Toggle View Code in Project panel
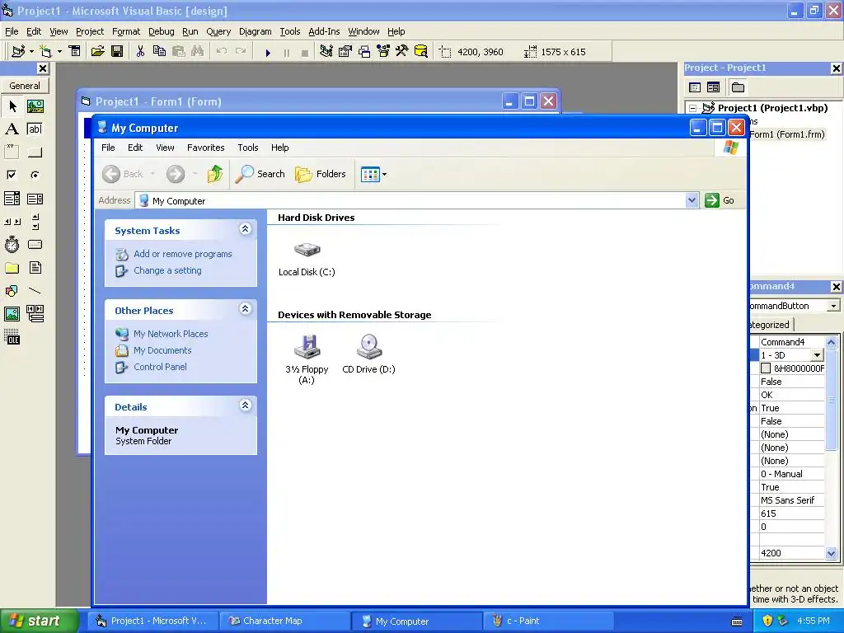Screen dimensions: 844x633 point(695,87)
